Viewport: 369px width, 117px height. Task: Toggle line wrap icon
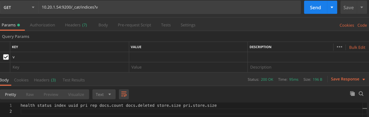[x=124, y=94]
